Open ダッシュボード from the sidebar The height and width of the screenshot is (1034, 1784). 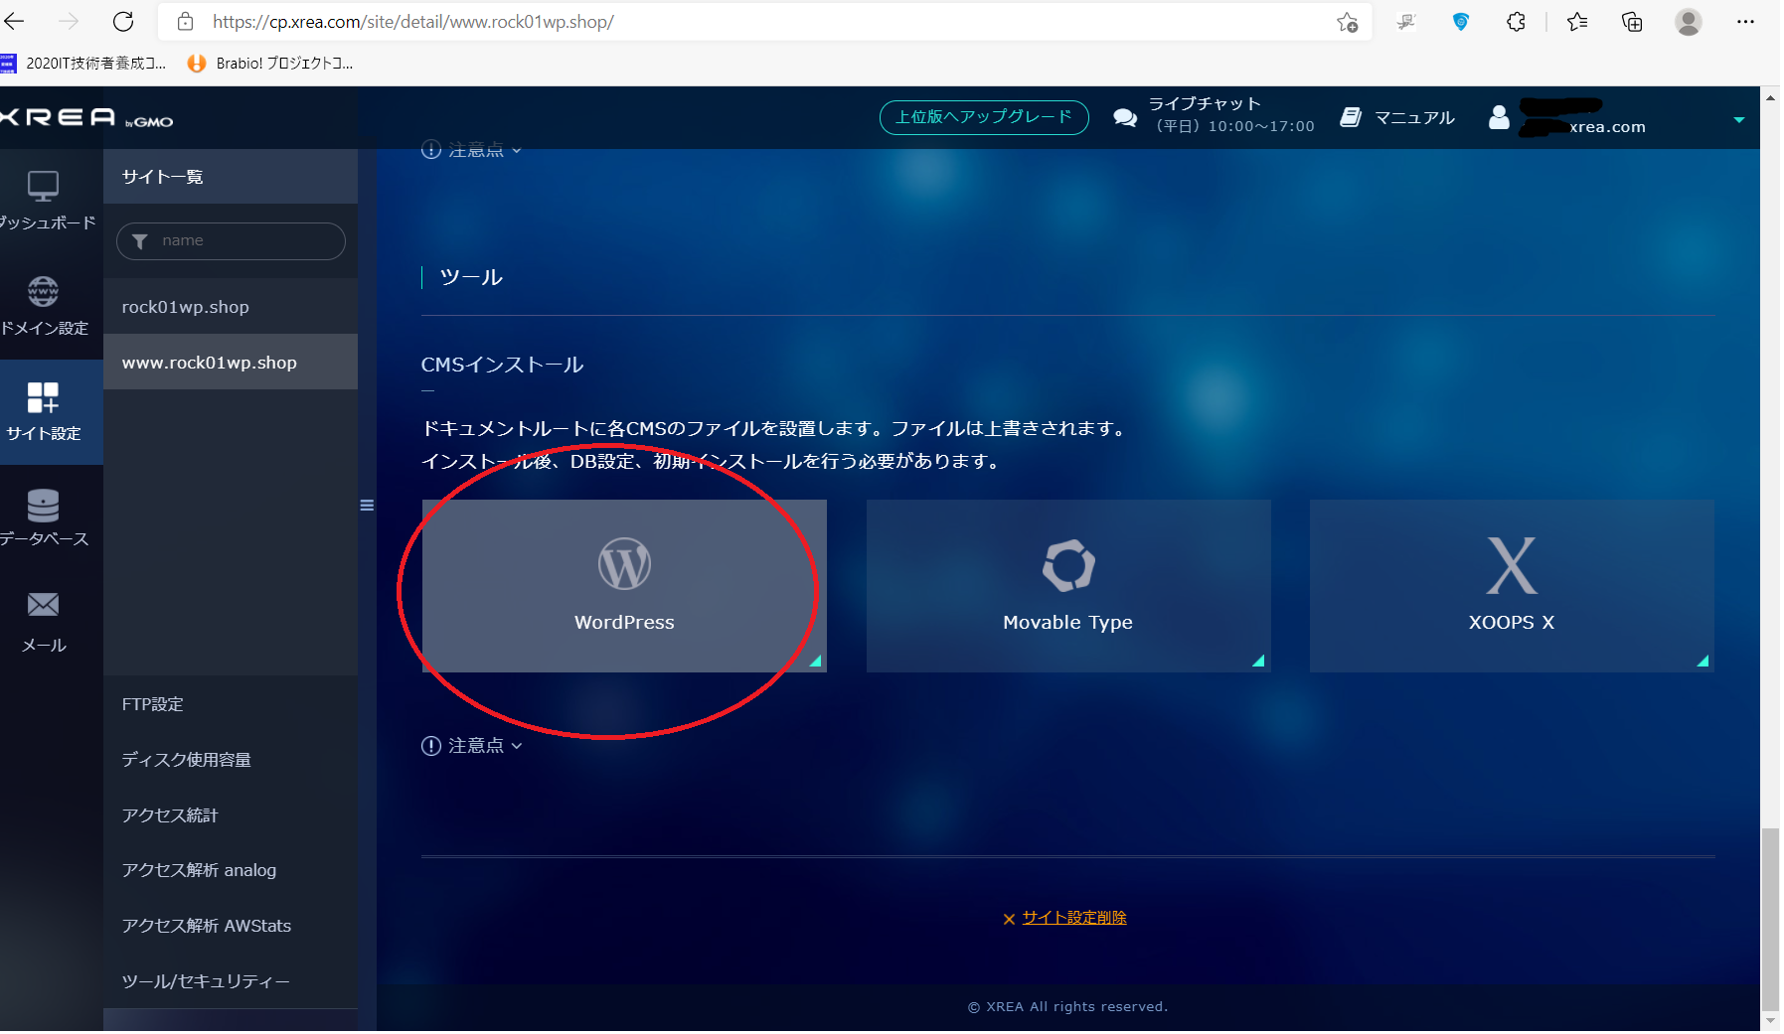click(44, 201)
